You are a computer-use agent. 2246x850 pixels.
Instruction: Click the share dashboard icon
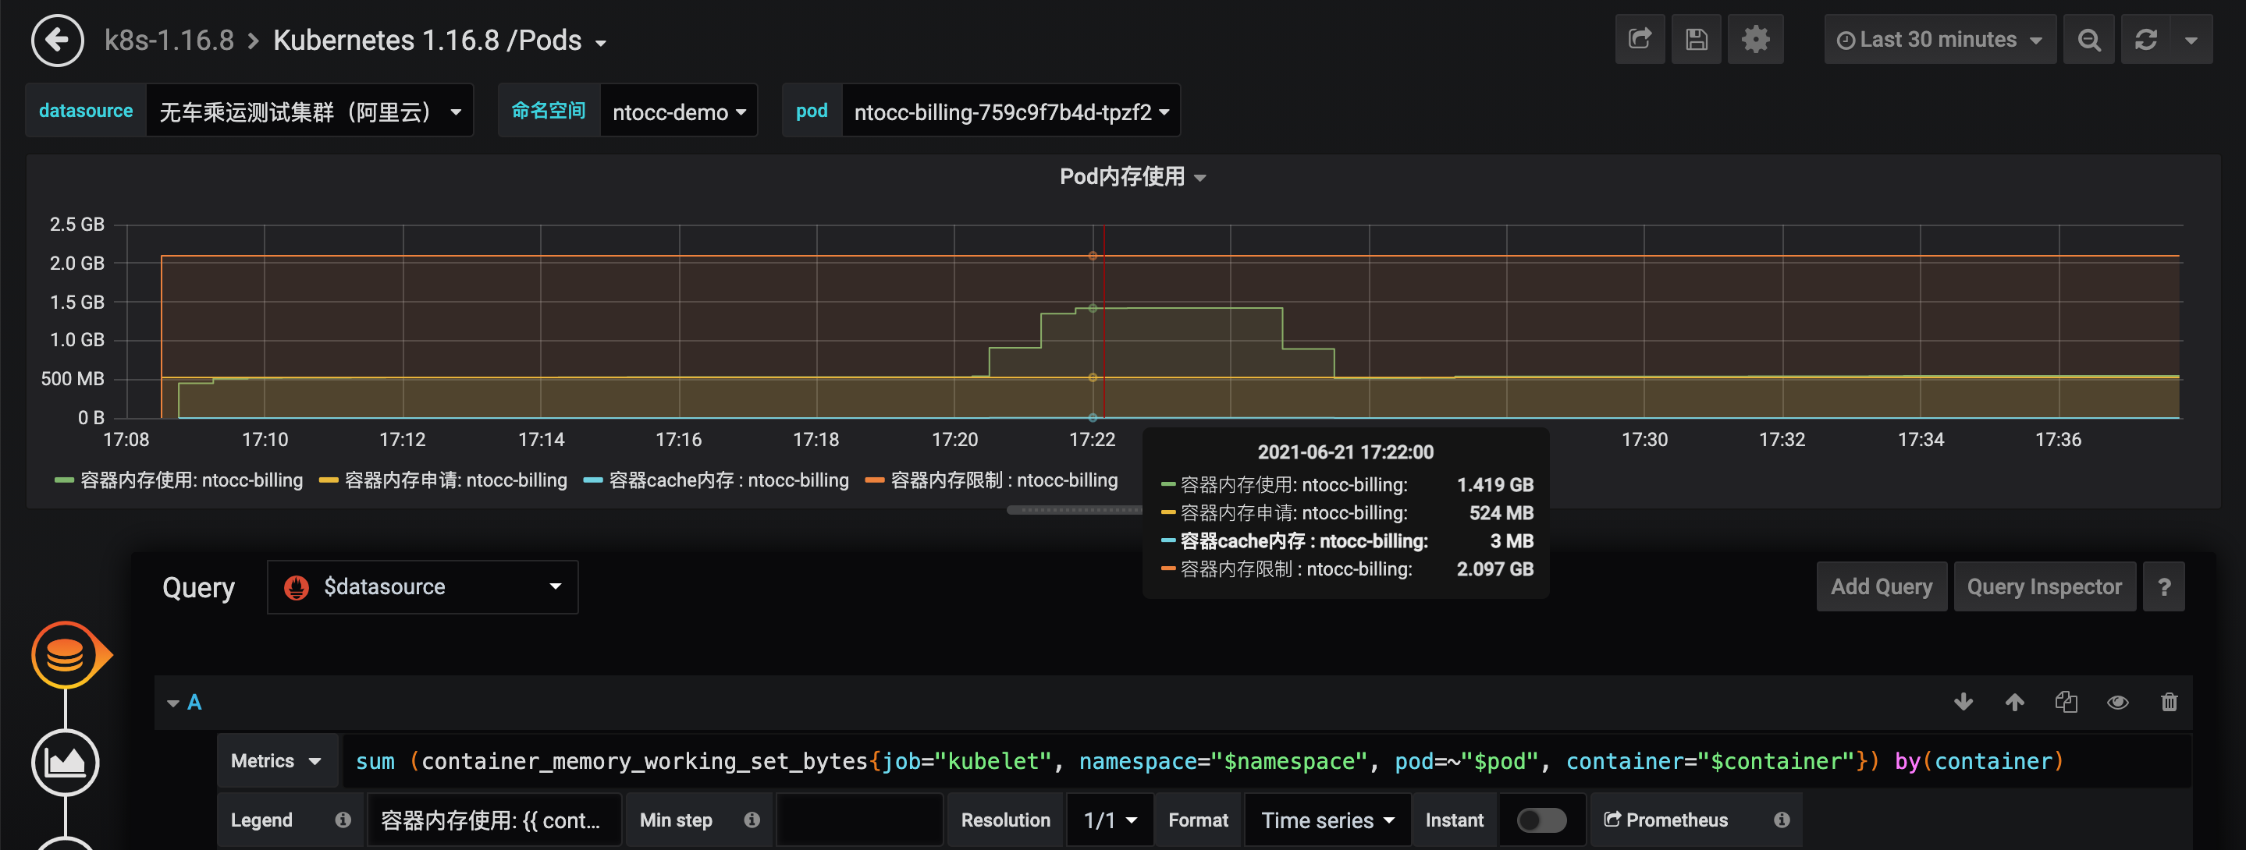[x=1640, y=39]
